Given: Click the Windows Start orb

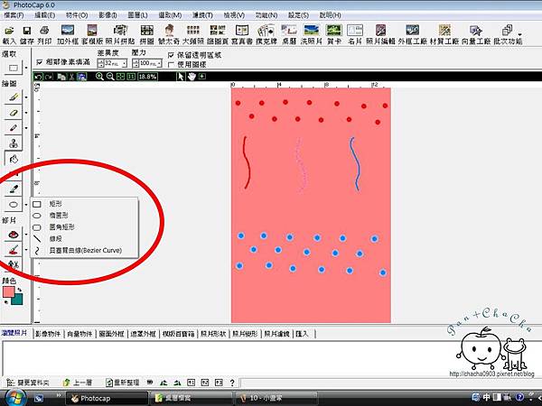Looking at the screenshot, I should 14,398.
